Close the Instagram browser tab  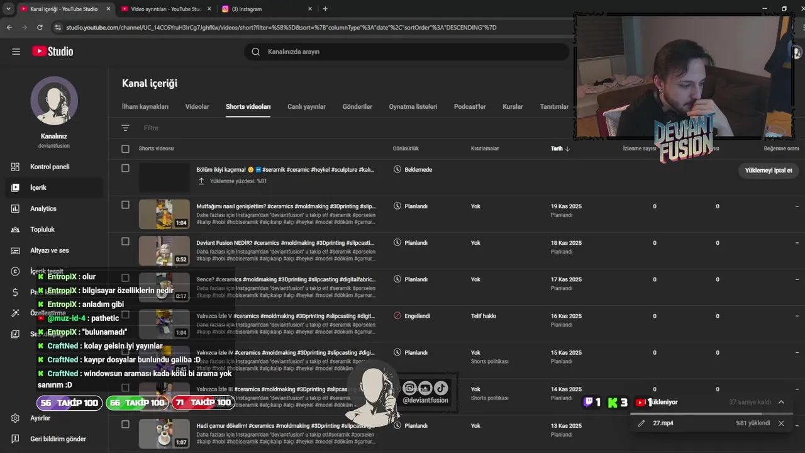coord(310,9)
